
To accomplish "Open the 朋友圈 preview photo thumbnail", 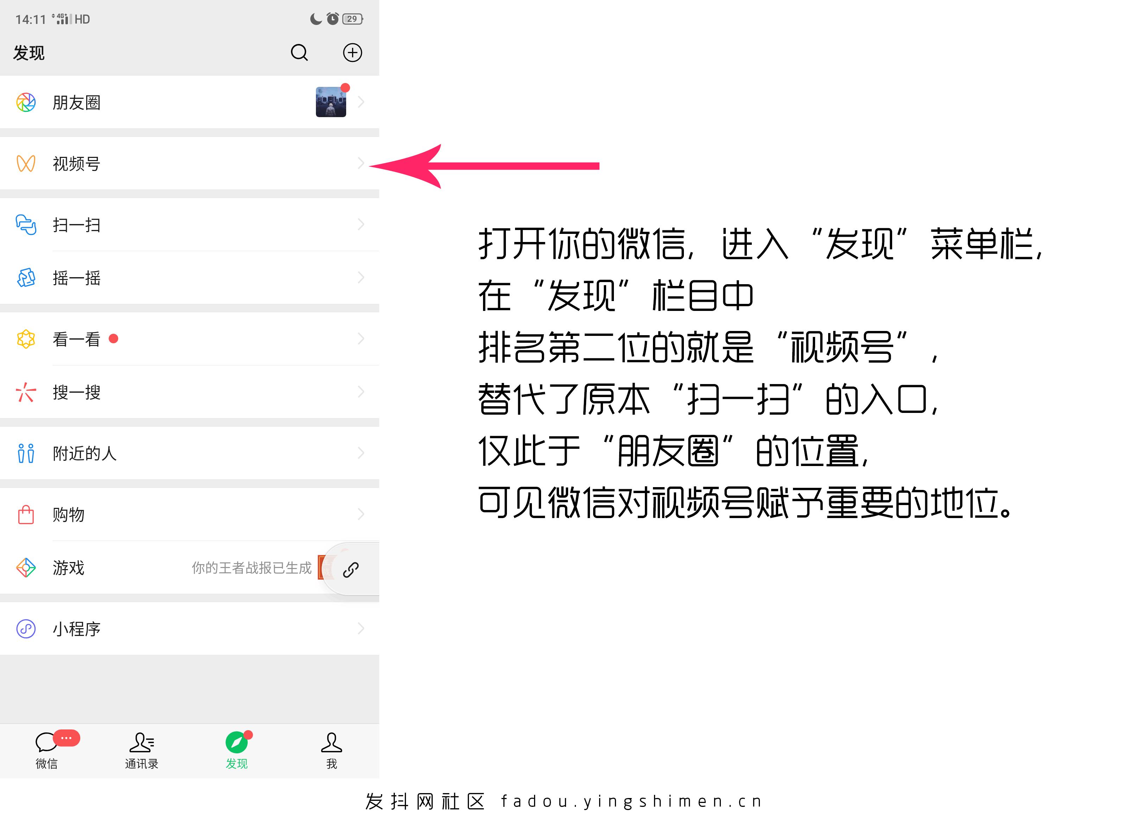I will point(331,102).
